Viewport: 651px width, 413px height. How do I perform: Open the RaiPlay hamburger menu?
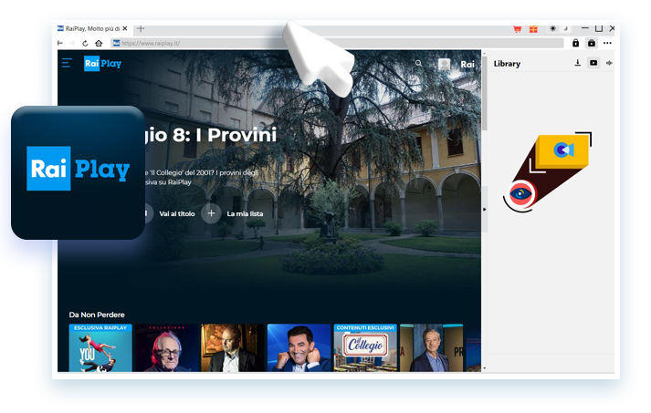coord(67,63)
